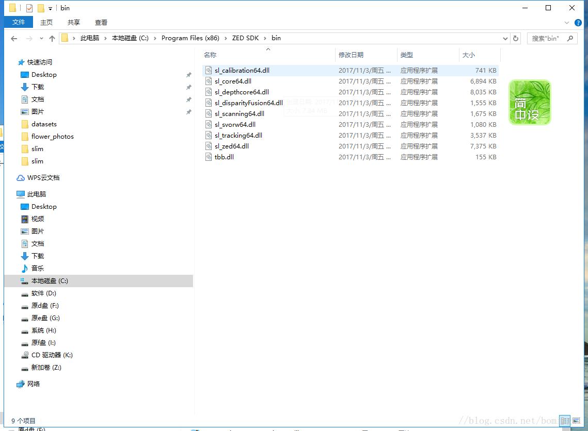Sort by the 类型 column header

[x=428, y=55]
